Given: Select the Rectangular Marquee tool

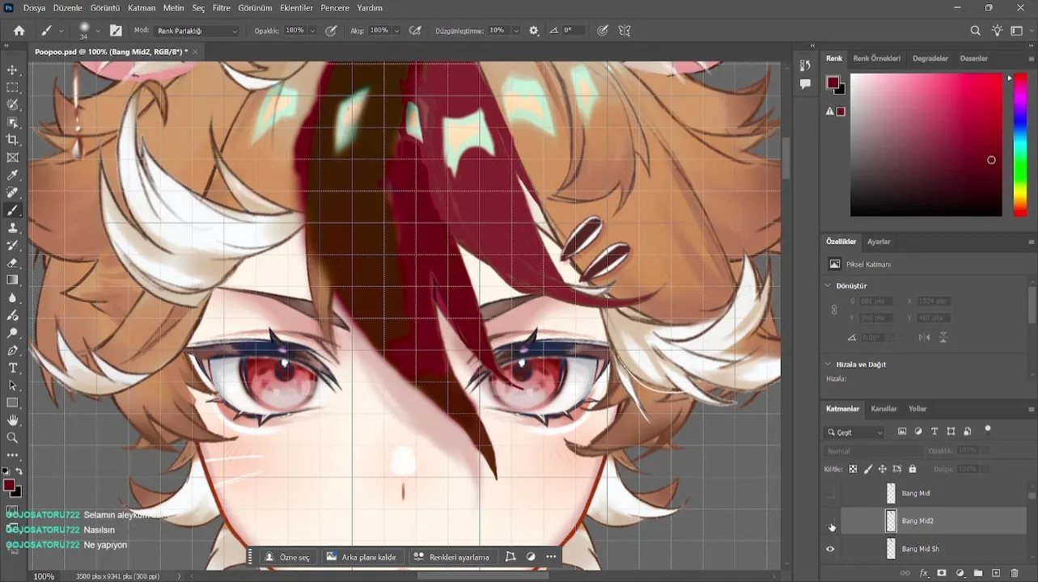Looking at the screenshot, I should (x=12, y=87).
